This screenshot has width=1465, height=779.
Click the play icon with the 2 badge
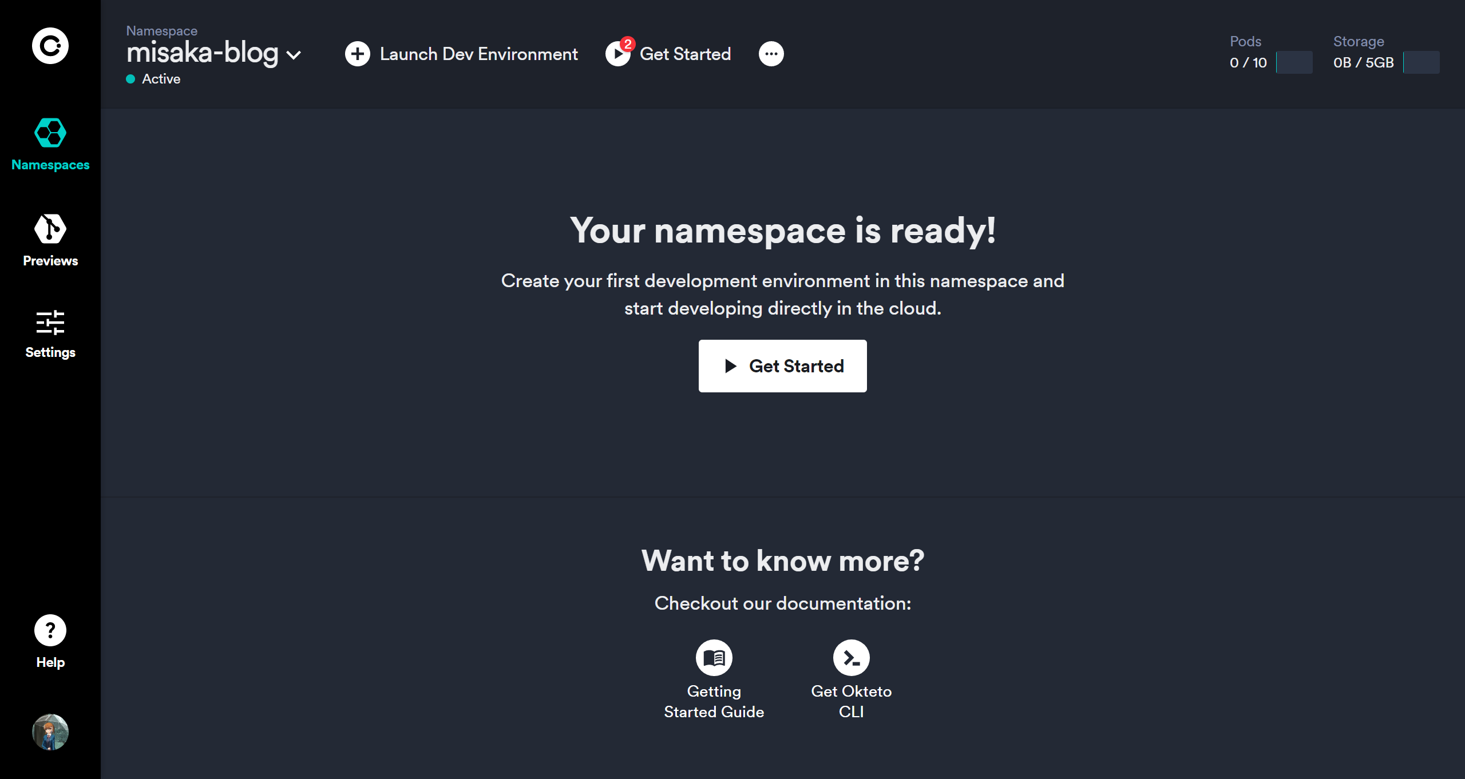point(618,54)
